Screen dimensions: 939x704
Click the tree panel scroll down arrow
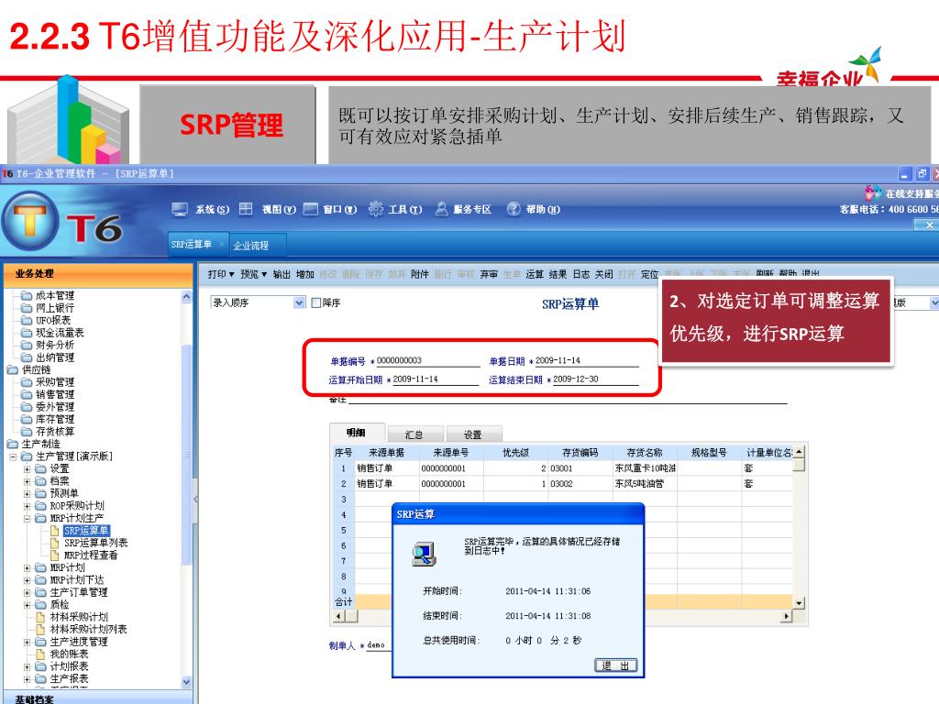[186, 681]
